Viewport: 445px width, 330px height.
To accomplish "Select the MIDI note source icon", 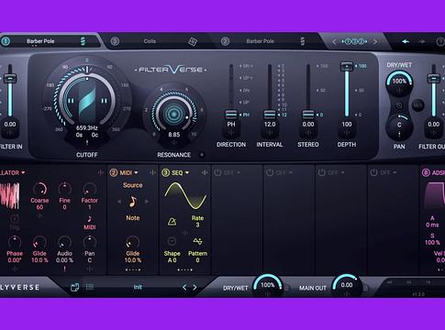I will [132, 202].
